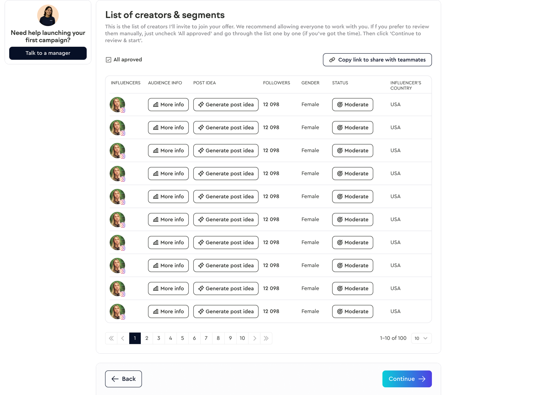Click the Talk to a manager button
537x395 pixels.
(48, 53)
